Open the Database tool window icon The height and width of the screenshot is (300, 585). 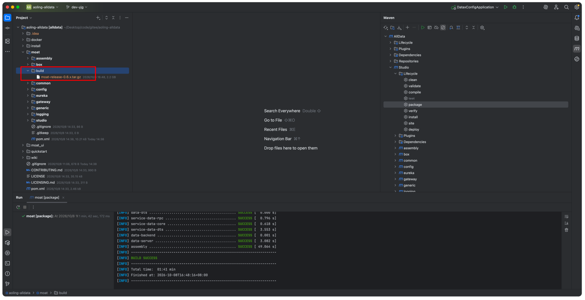pyautogui.click(x=577, y=38)
